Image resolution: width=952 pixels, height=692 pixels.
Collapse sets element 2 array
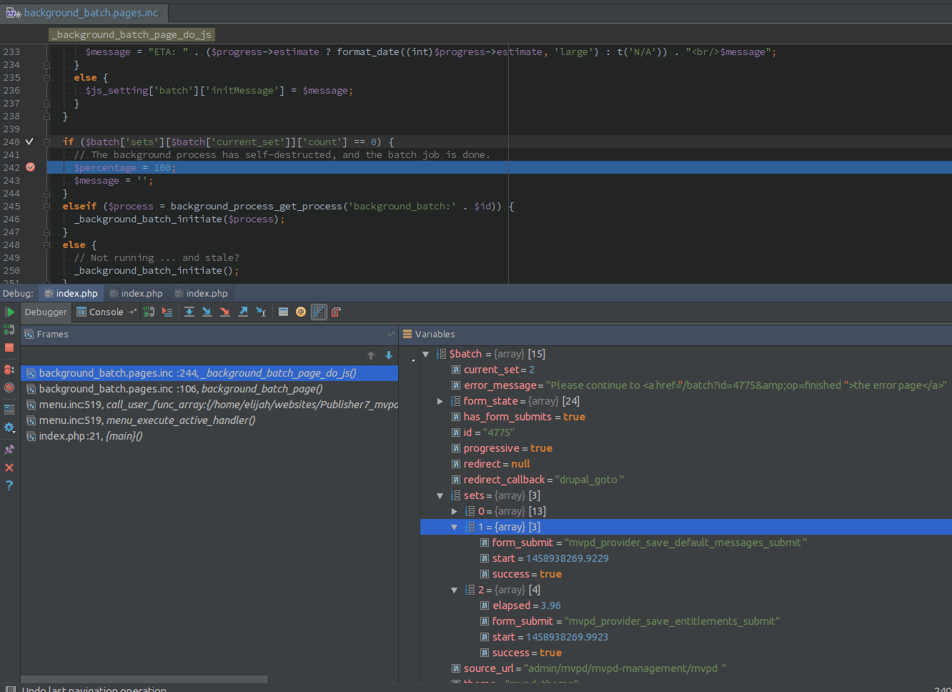(455, 590)
